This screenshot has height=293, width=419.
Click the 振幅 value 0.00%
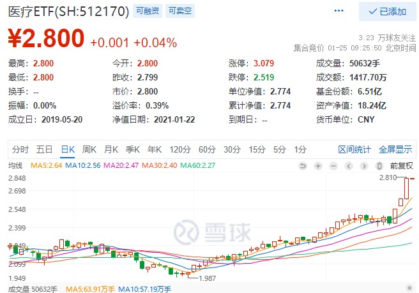pos(45,106)
